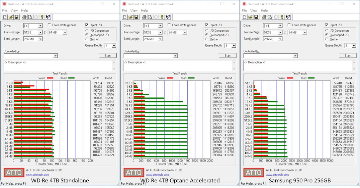This screenshot has width=360, height=188.
Task: Click the Save disk icon in the left window
Action: coord(16,17)
